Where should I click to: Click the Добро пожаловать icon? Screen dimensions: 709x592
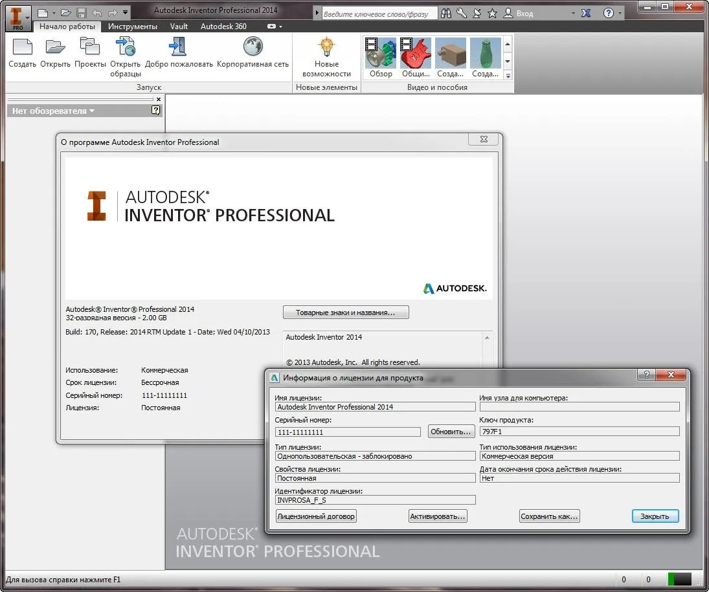point(179,53)
